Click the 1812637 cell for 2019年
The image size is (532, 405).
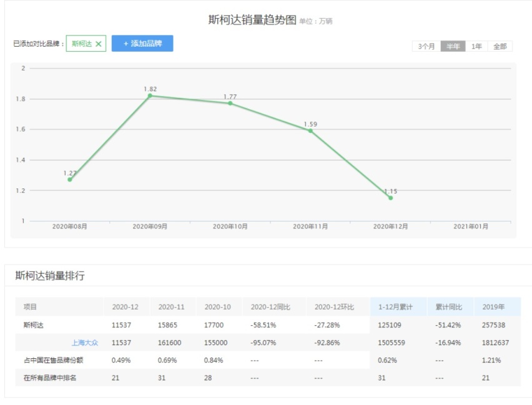(495, 343)
